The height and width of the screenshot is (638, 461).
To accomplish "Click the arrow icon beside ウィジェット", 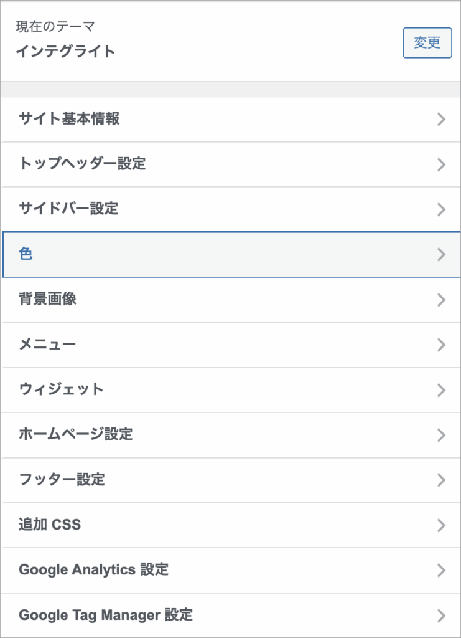I will pos(442,390).
